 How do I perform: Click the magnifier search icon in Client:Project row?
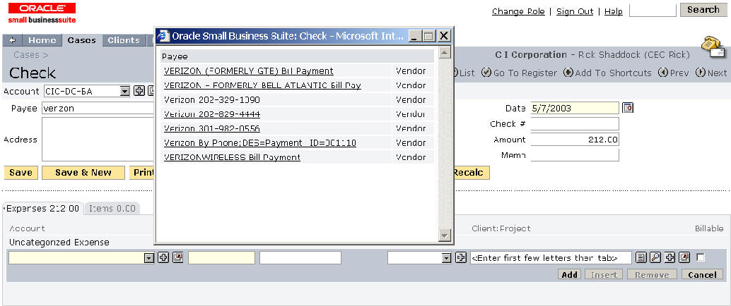[x=655, y=257]
